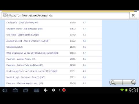Tap the Wi-Fi signal status icon
The image size is (139, 104).
click(x=122, y=90)
